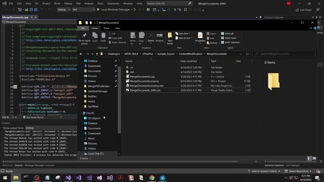Sort files by Date modified column header
The width and height of the screenshot is (324, 182).
click(x=194, y=61)
